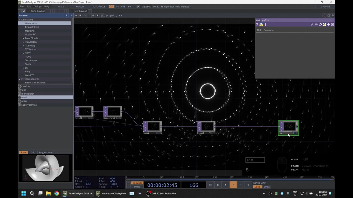Expand the TDBitwig folder
The height and width of the screenshot is (198, 353).
(23, 46)
